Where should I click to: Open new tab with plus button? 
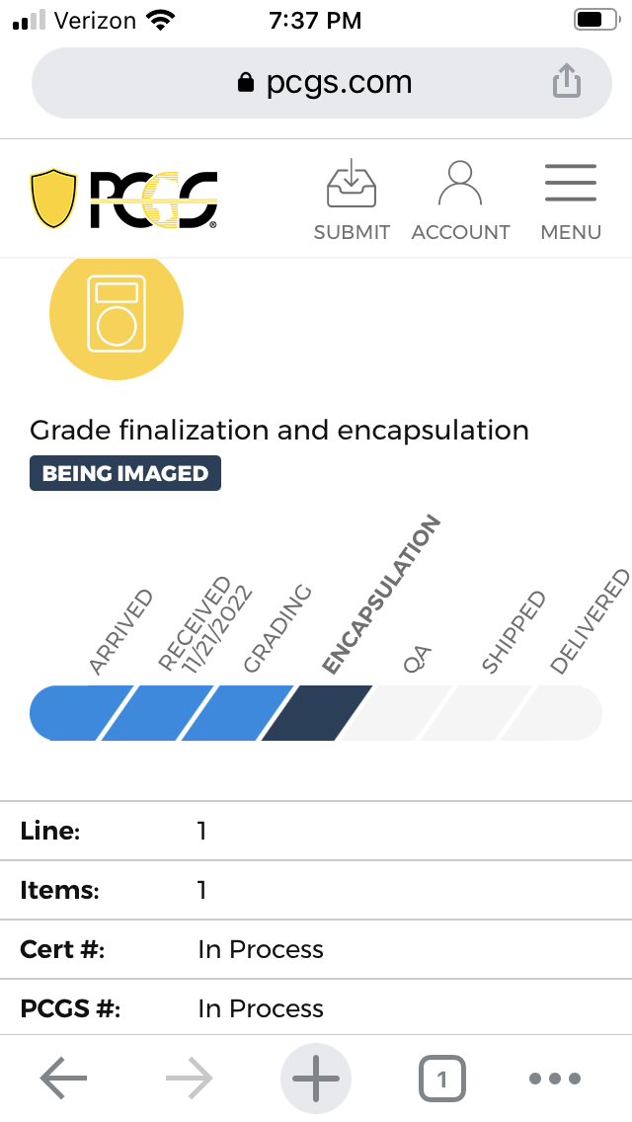(x=316, y=1079)
